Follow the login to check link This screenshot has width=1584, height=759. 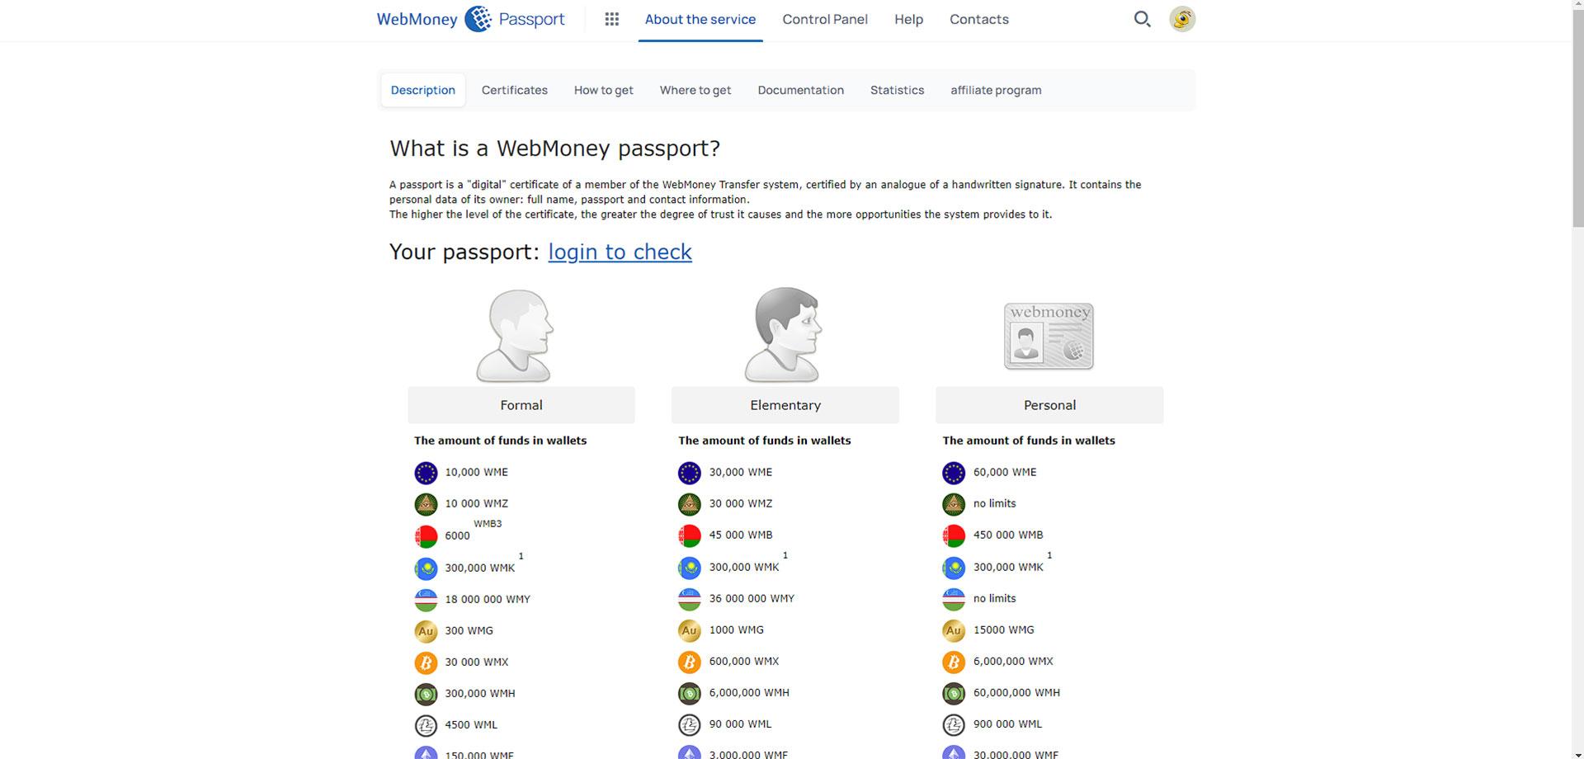620,252
